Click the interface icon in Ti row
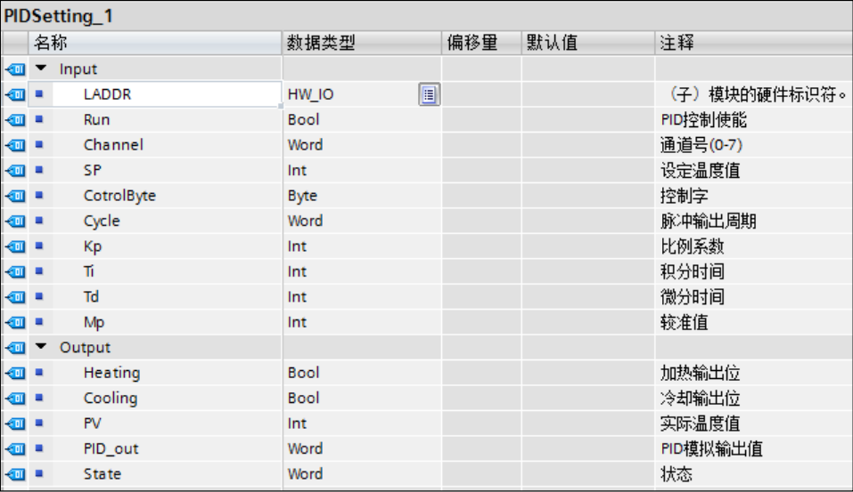 (x=15, y=271)
